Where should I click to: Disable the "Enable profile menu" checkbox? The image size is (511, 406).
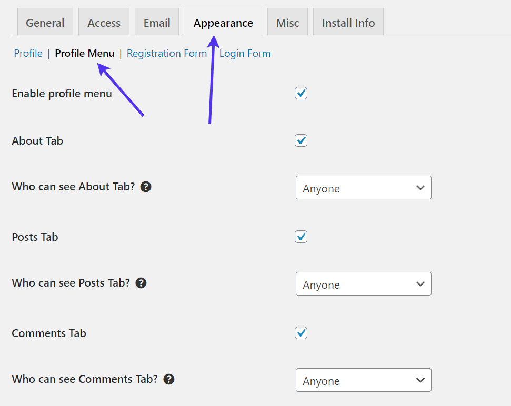[x=300, y=93]
